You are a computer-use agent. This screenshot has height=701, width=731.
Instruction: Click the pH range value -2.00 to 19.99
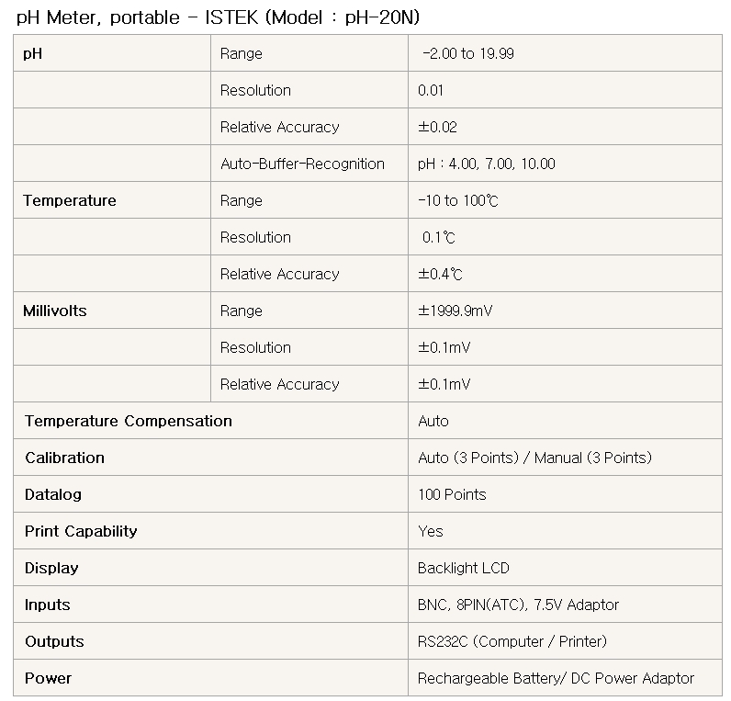point(468,53)
